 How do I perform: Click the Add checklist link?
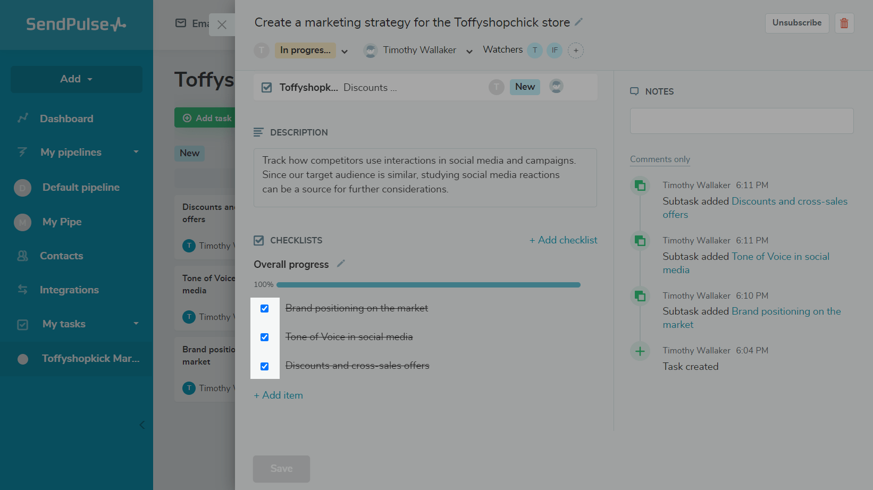[x=563, y=240]
